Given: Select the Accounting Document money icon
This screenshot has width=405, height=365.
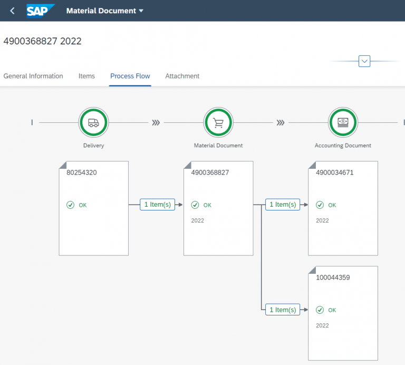Looking at the screenshot, I should point(343,122).
